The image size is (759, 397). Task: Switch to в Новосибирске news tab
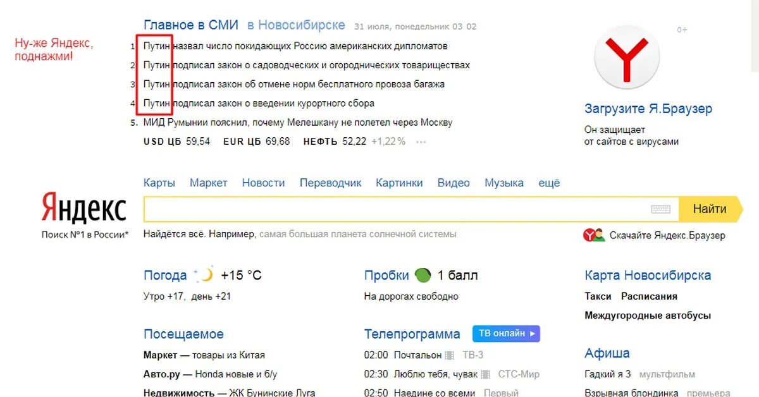296,25
